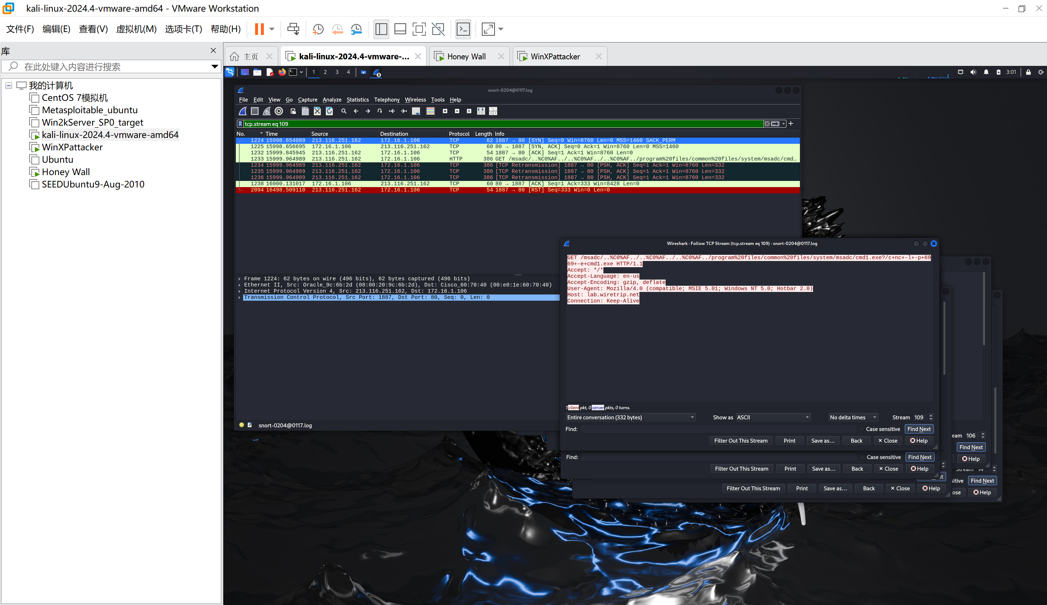Click the Wireshark start capture shark fin icon
1047x605 pixels.
243,111
